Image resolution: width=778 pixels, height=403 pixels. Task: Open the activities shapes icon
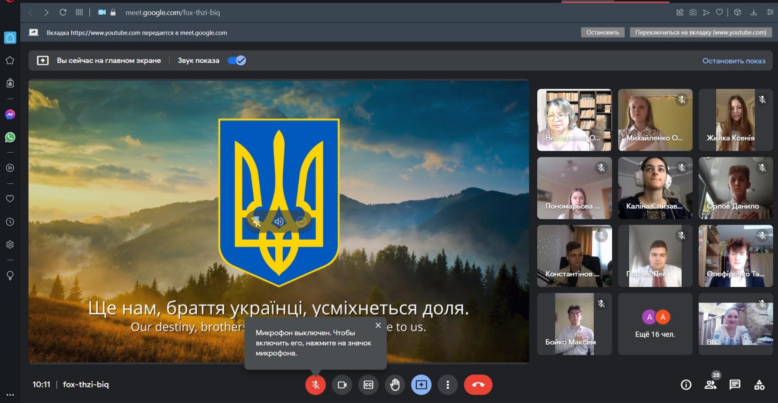tap(759, 384)
